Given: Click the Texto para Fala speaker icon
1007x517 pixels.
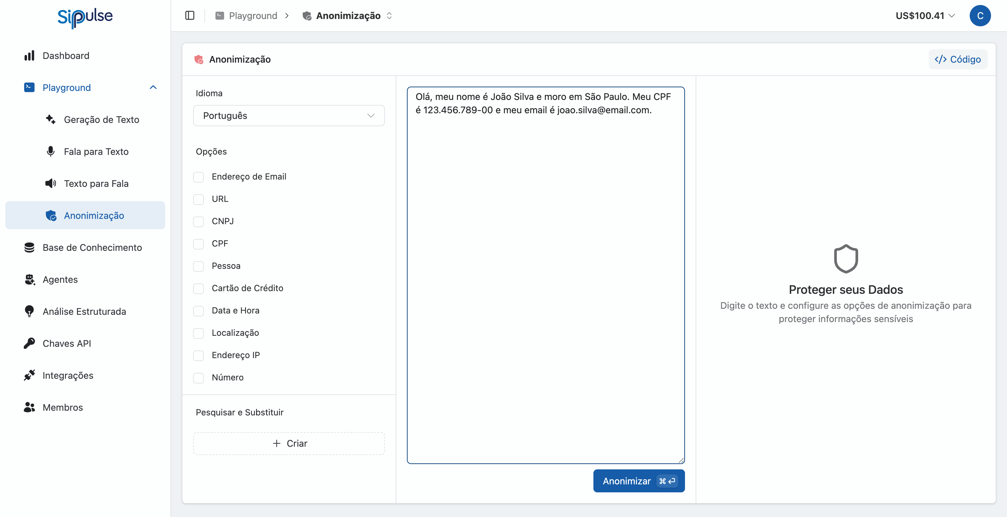Looking at the screenshot, I should pos(50,184).
